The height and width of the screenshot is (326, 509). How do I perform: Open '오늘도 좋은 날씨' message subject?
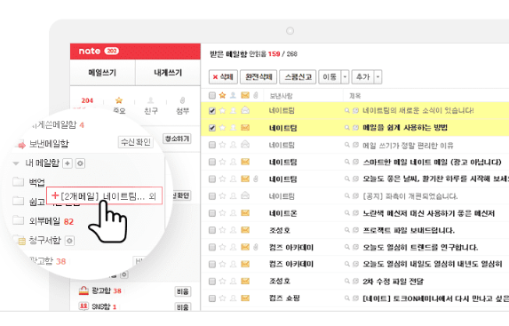[435, 179]
